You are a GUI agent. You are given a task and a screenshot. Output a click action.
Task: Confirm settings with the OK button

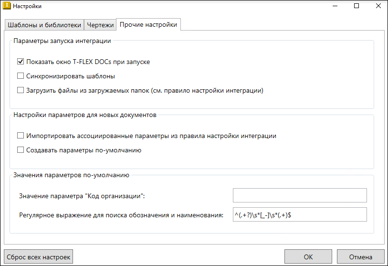(x=308, y=257)
